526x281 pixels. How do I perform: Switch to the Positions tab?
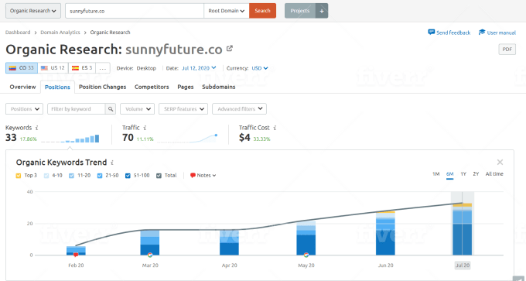pyautogui.click(x=57, y=87)
